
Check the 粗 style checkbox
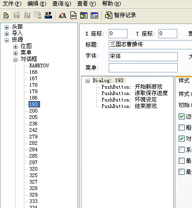181,127
